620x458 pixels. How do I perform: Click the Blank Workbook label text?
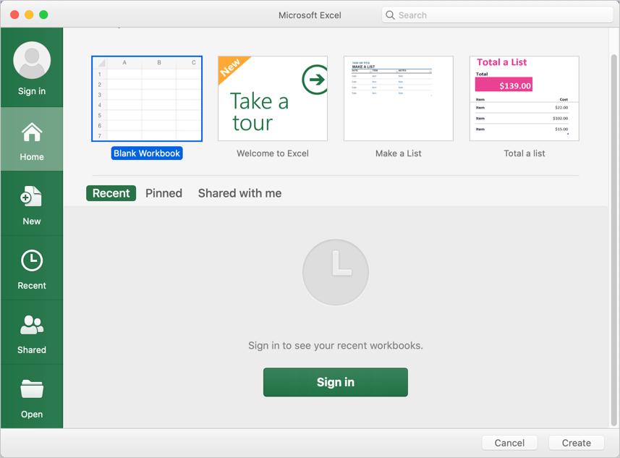click(147, 153)
